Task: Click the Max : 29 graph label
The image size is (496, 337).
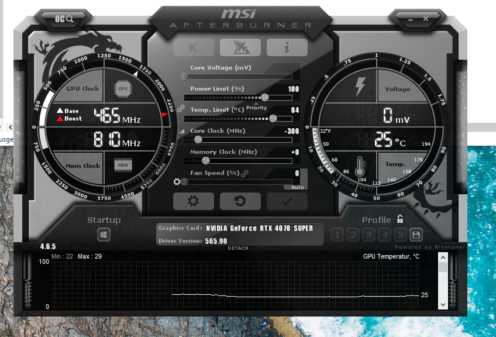Action: click(90, 256)
